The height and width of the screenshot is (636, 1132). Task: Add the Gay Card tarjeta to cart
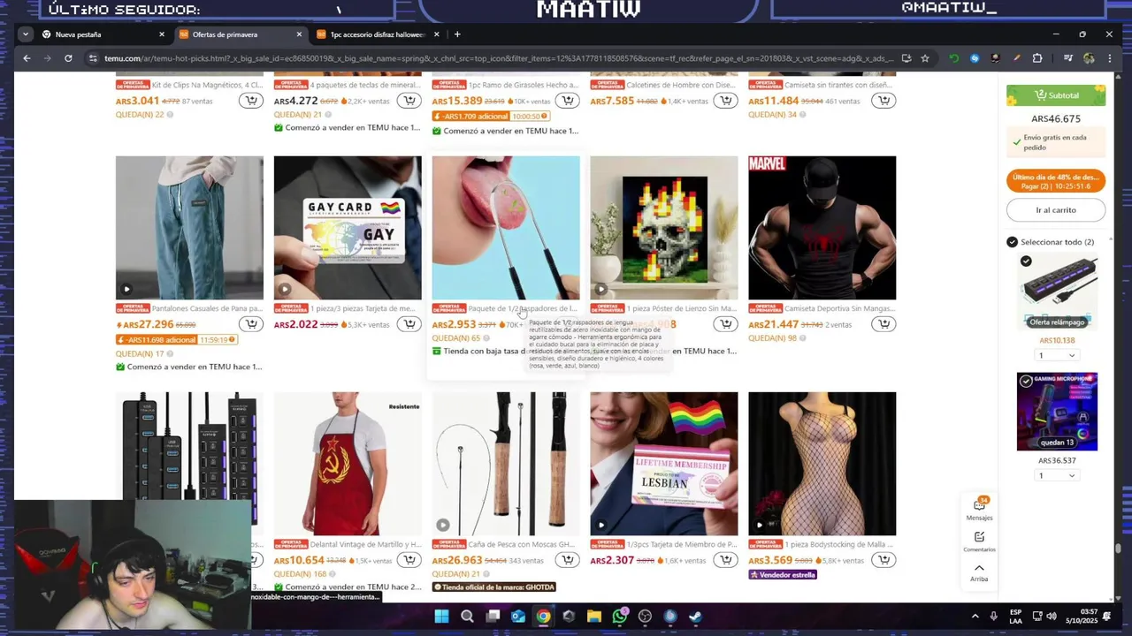point(409,324)
